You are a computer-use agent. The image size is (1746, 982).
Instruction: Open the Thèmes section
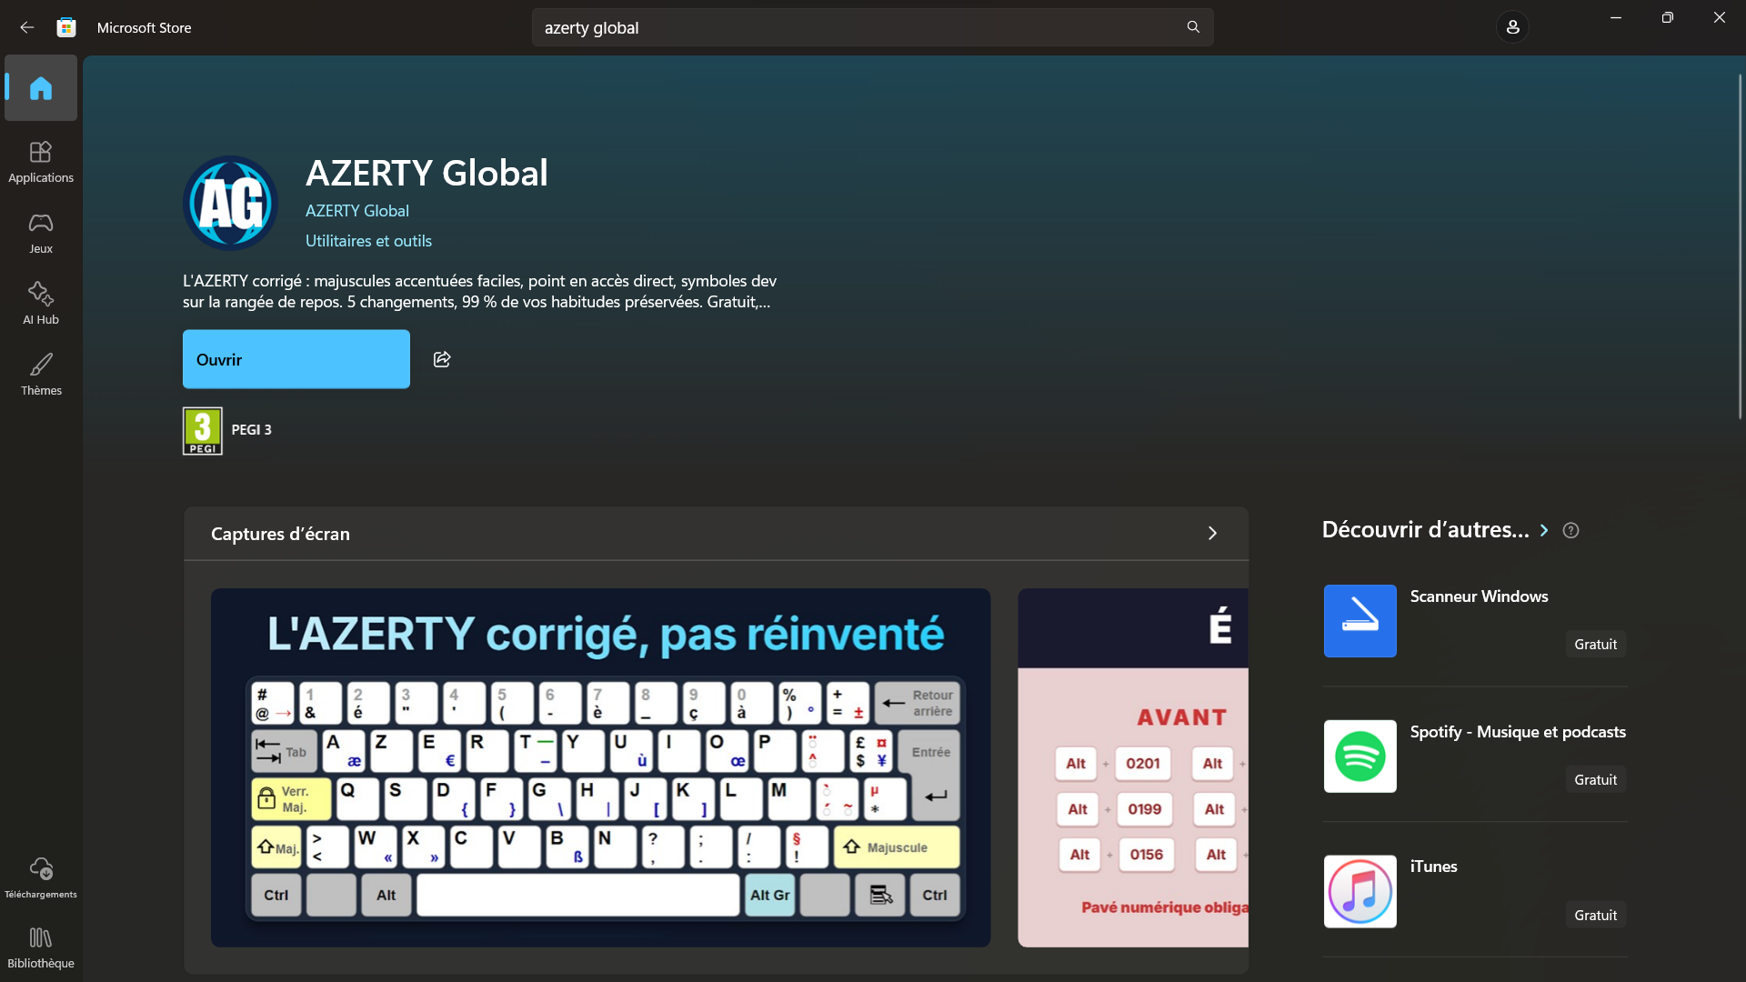tap(40, 374)
